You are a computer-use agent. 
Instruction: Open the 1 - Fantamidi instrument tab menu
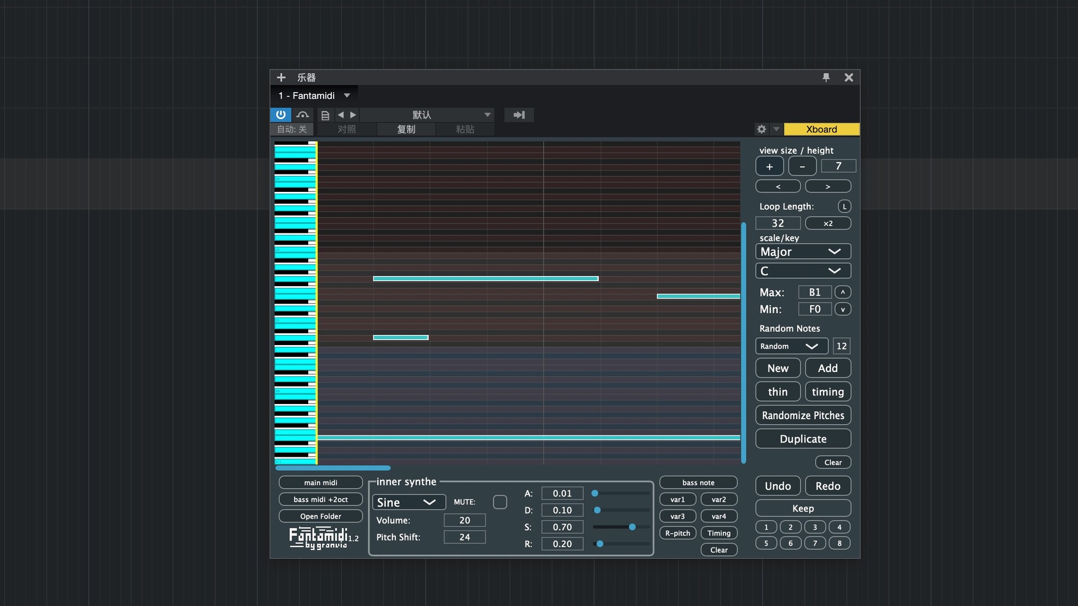click(x=347, y=95)
